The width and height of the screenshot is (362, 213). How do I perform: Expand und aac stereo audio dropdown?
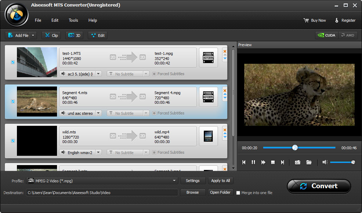98,113
